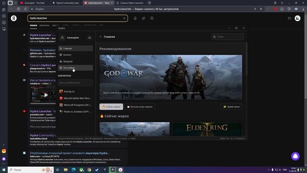Click the bookmark icon in the address bar
This screenshot has height=173, width=307.
click(x=261, y=9)
